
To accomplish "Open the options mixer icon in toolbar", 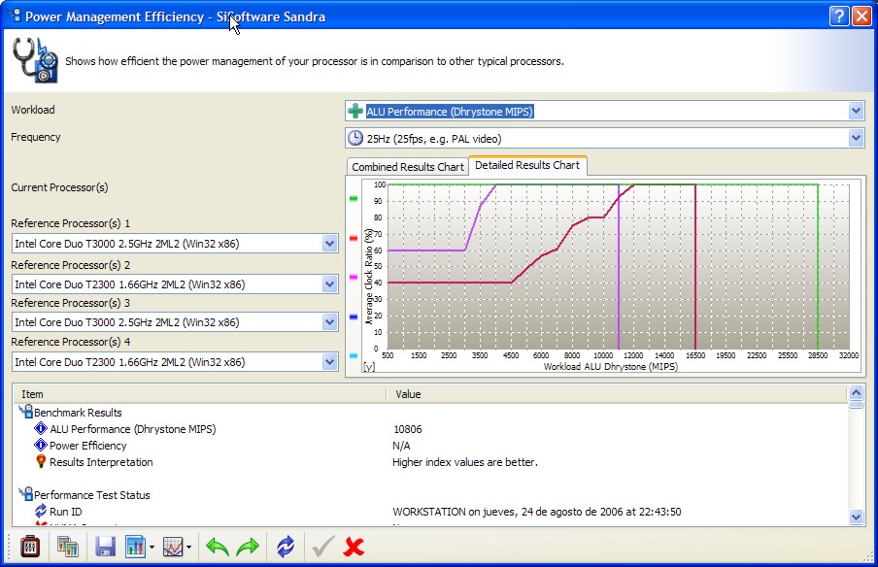I will pos(30,547).
